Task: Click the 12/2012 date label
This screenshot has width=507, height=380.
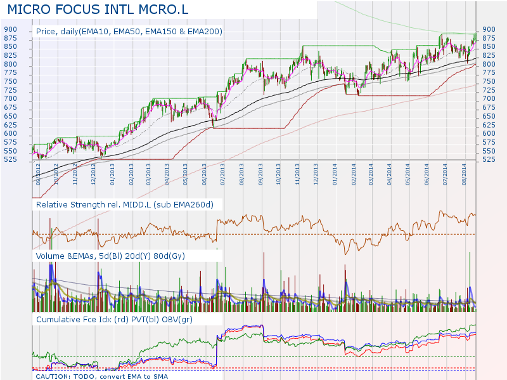Action: click(x=93, y=174)
